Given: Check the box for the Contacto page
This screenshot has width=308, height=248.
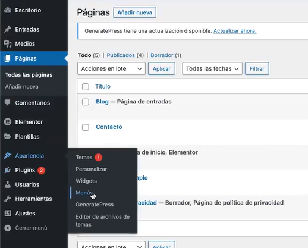Looking at the screenshot, I should click(x=86, y=127).
